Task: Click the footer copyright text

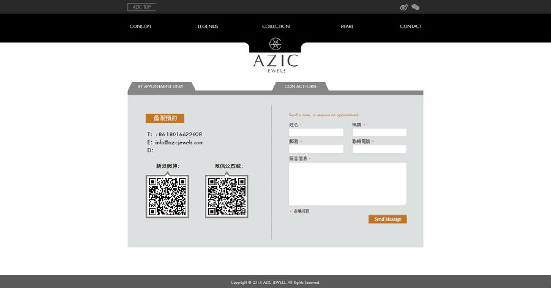Action: pos(275,282)
